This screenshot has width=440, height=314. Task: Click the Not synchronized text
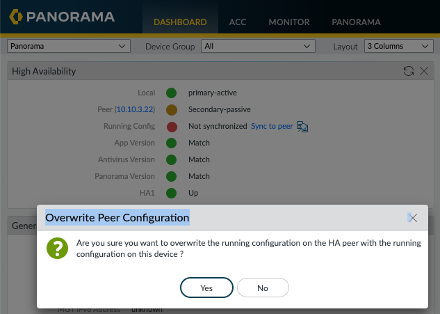tap(218, 126)
